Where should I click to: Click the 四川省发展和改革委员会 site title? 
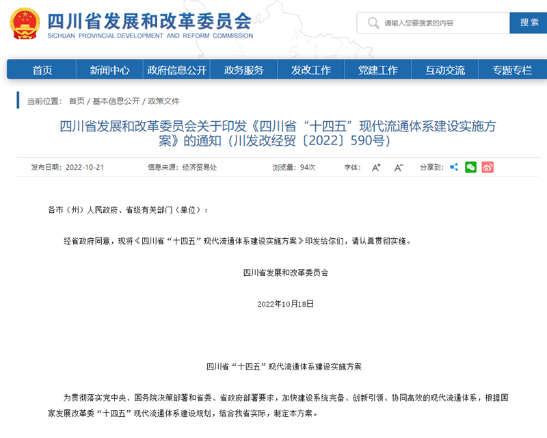149,21
